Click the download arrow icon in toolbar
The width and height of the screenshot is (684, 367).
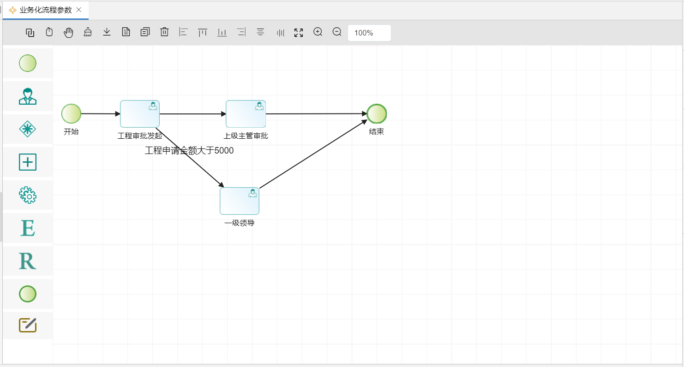pyautogui.click(x=107, y=32)
